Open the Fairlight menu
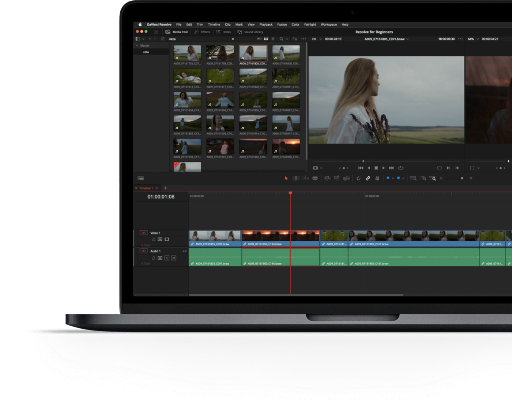 click(x=310, y=25)
